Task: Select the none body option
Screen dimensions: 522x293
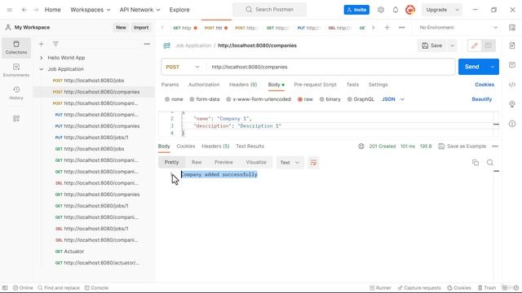Action: (174, 99)
